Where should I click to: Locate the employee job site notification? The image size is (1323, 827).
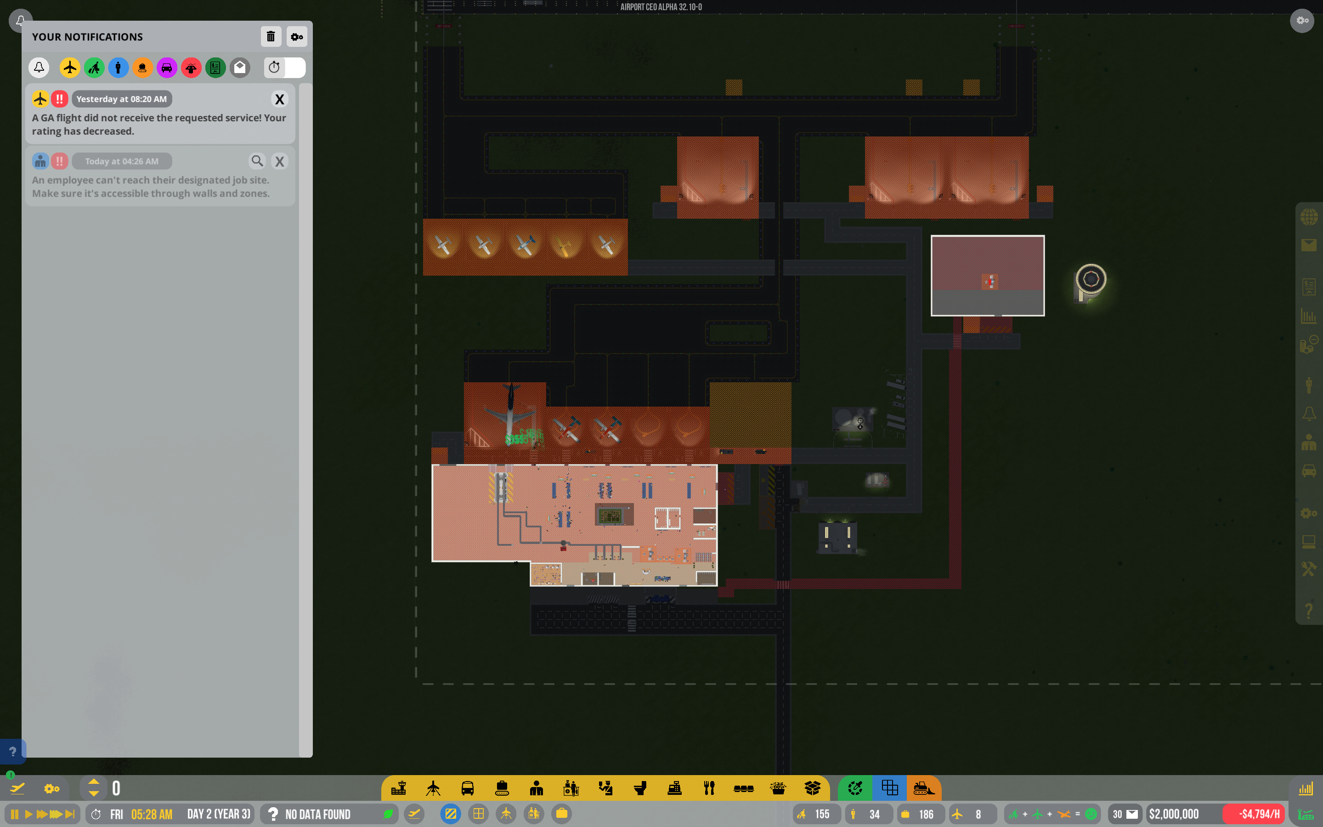(x=257, y=161)
